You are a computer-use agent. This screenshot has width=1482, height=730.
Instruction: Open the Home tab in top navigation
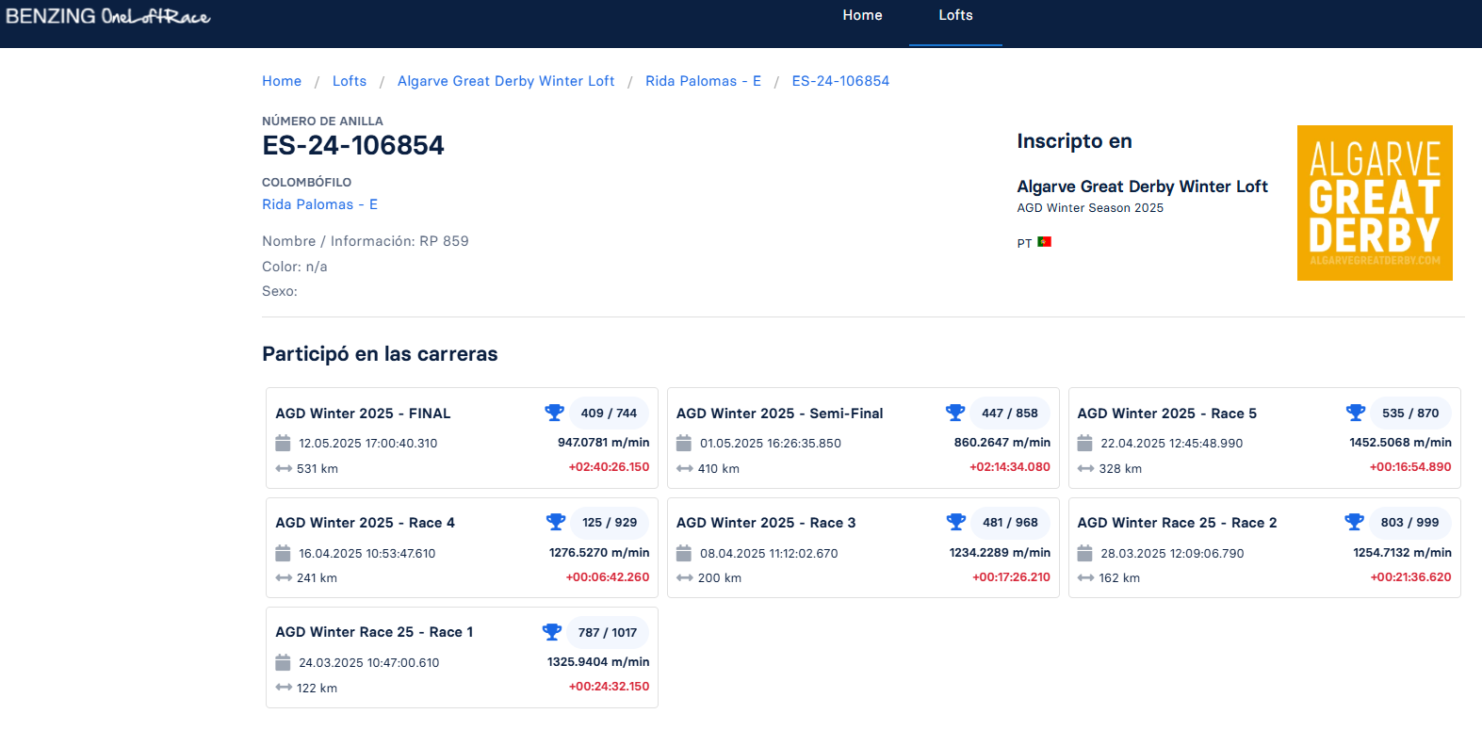(x=862, y=16)
